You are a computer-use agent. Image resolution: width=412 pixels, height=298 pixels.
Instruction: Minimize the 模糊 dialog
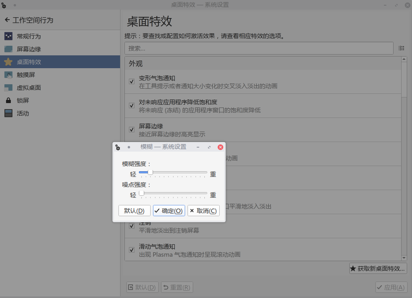click(x=198, y=147)
